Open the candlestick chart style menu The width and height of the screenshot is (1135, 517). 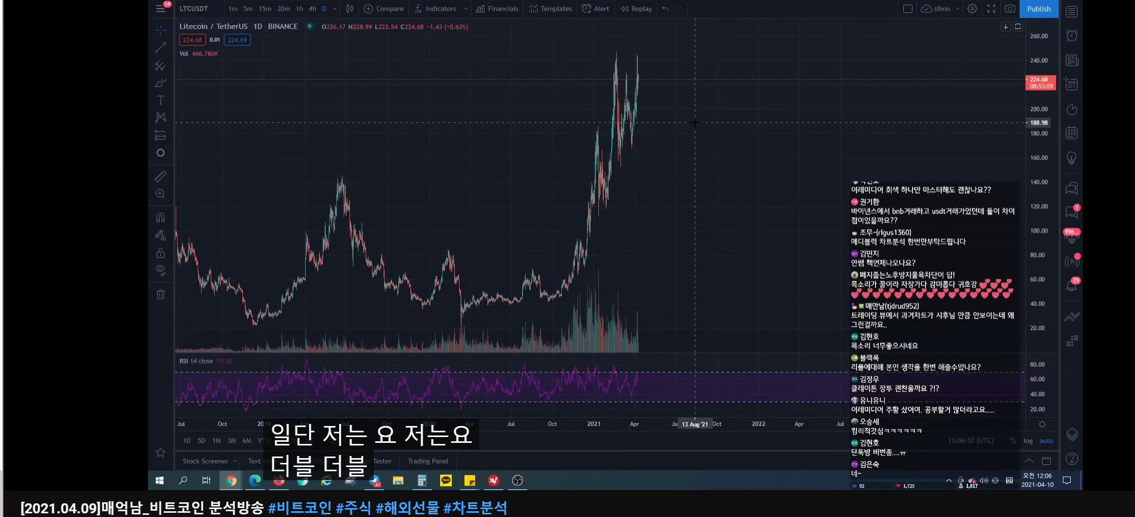point(350,8)
